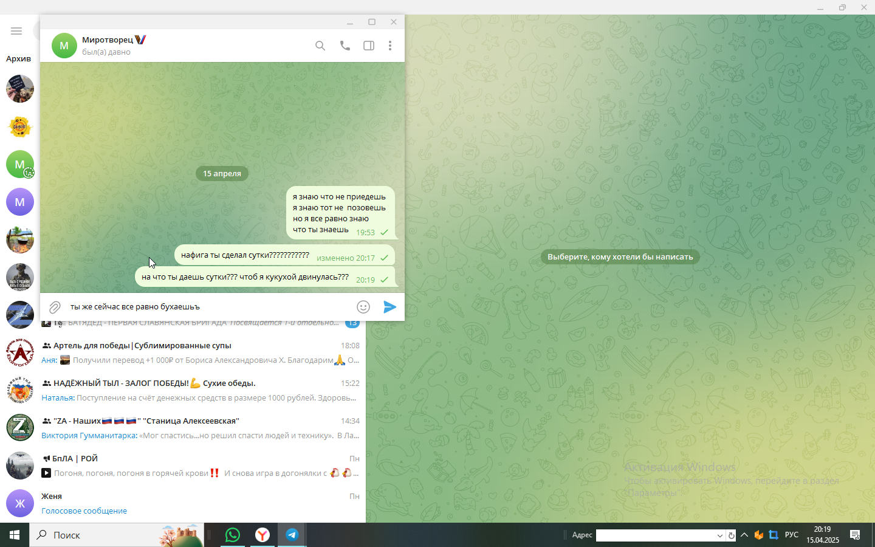Select the green M chat avatar in the sidebar
The width and height of the screenshot is (875, 547).
point(20,164)
